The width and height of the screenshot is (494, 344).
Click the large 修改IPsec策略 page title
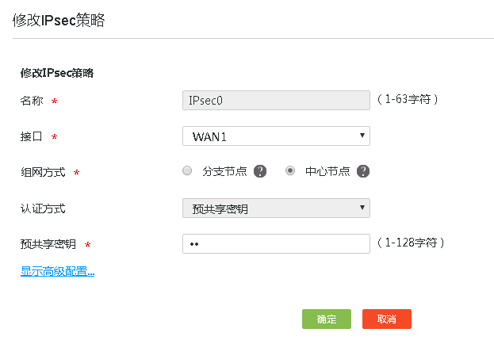(59, 21)
